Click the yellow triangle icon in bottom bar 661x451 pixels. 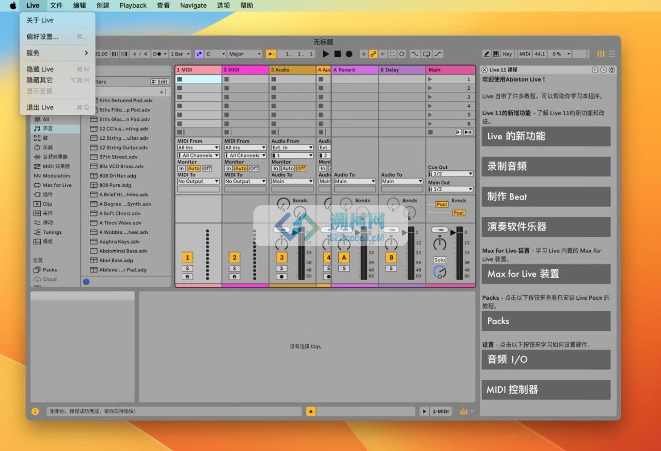(x=311, y=411)
